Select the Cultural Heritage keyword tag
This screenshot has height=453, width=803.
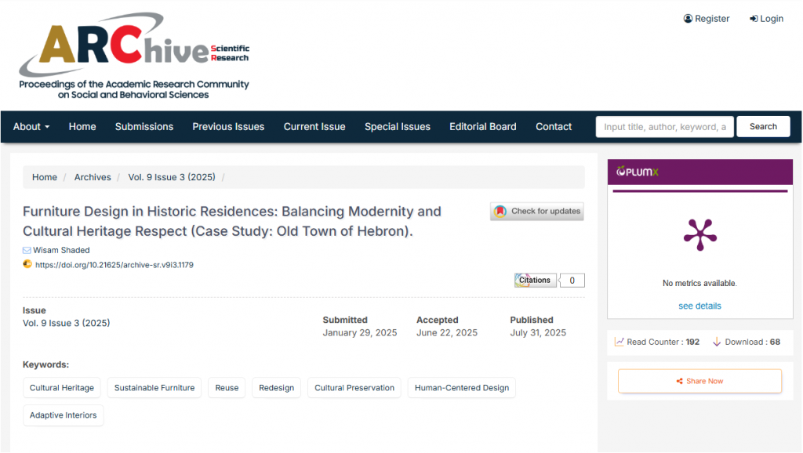pos(62,387)
